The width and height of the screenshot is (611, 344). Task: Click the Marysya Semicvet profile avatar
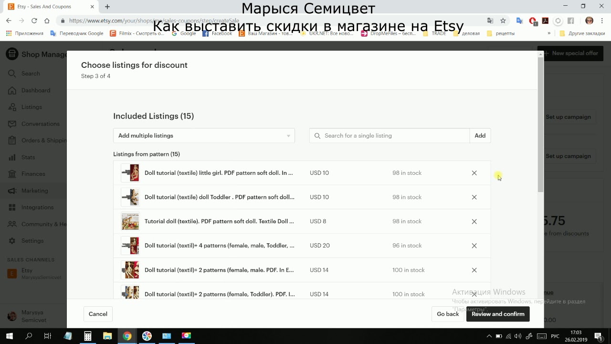click(x=12, y=316)
